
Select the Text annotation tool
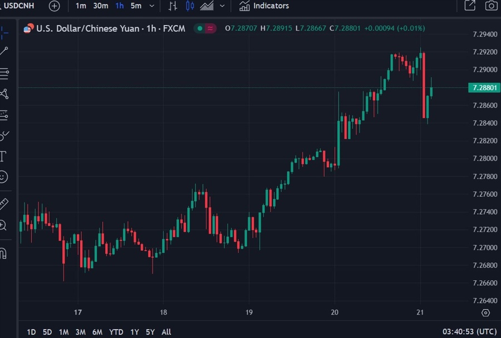click(x=3, y=156)
